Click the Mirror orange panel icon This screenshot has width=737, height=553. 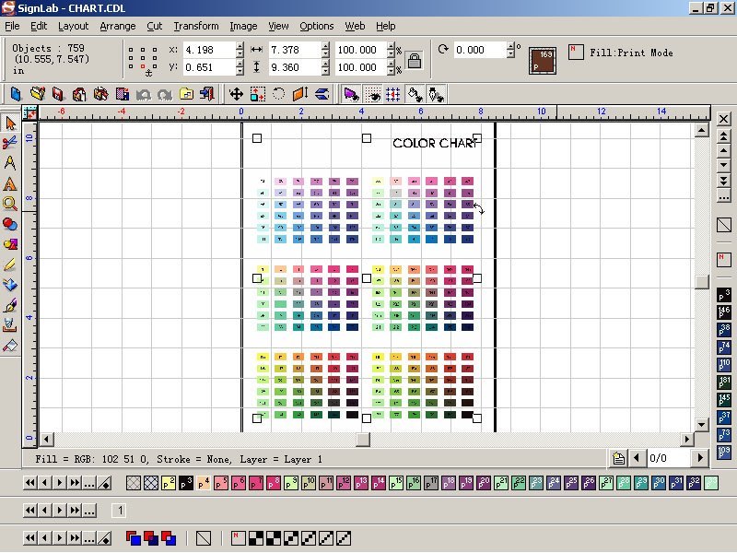point(300,94)
